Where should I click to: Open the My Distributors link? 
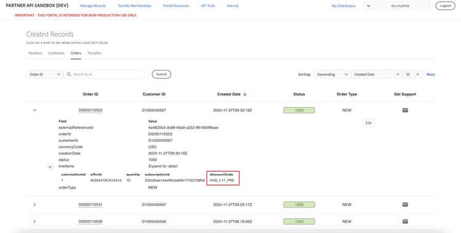point(344,6)
